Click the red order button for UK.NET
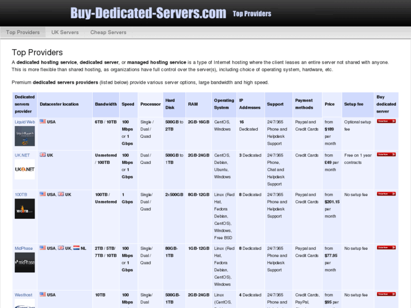This screenshot has height=308, width=411. (x=386, y=154)
